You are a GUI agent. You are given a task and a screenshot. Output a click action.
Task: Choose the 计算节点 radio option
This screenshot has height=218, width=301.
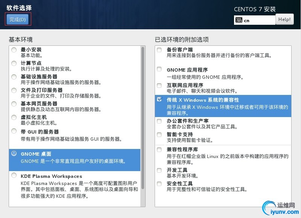coord(14,63)
